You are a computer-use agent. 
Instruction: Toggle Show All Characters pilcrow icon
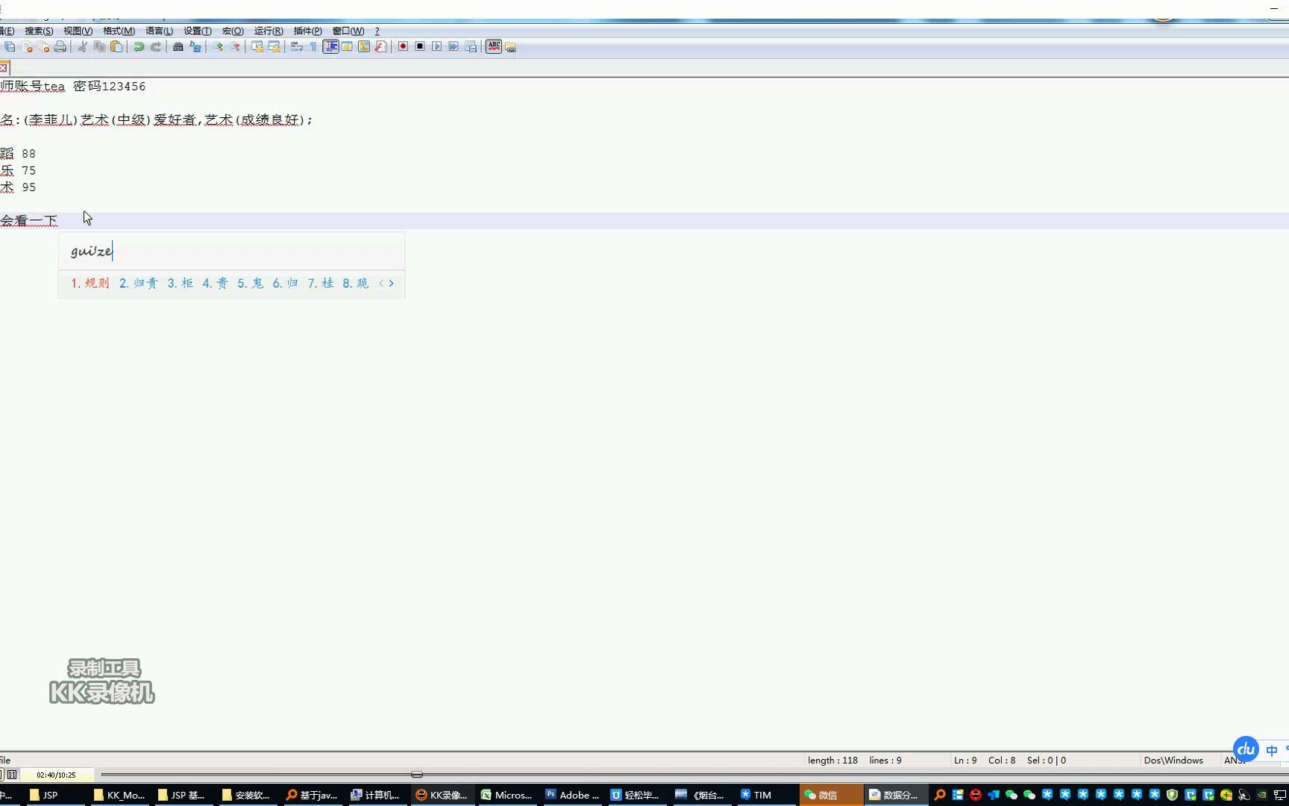[x=313, y=47]
